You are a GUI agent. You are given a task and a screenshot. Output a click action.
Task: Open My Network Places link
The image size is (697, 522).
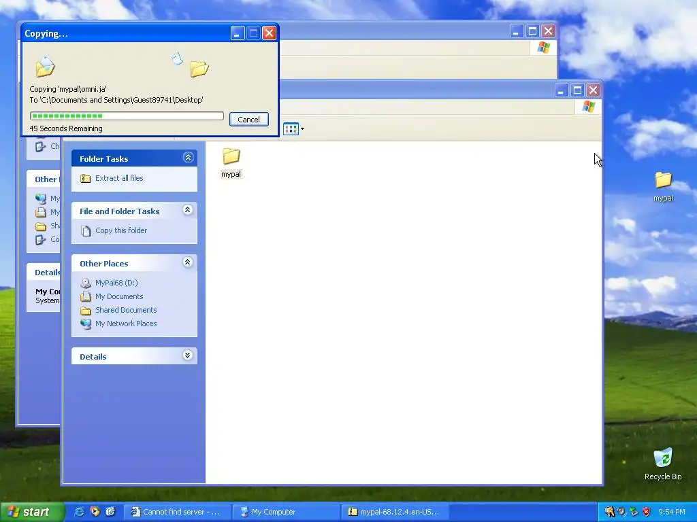(x=126, y=324)
